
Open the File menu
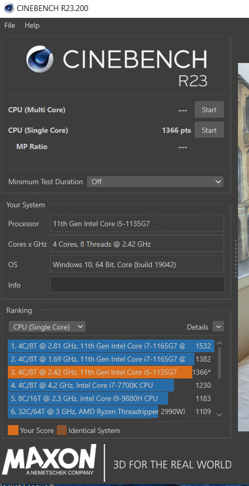tap(9, 25)
